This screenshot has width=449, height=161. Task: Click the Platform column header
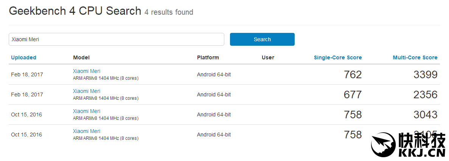(x=208, y=57)
